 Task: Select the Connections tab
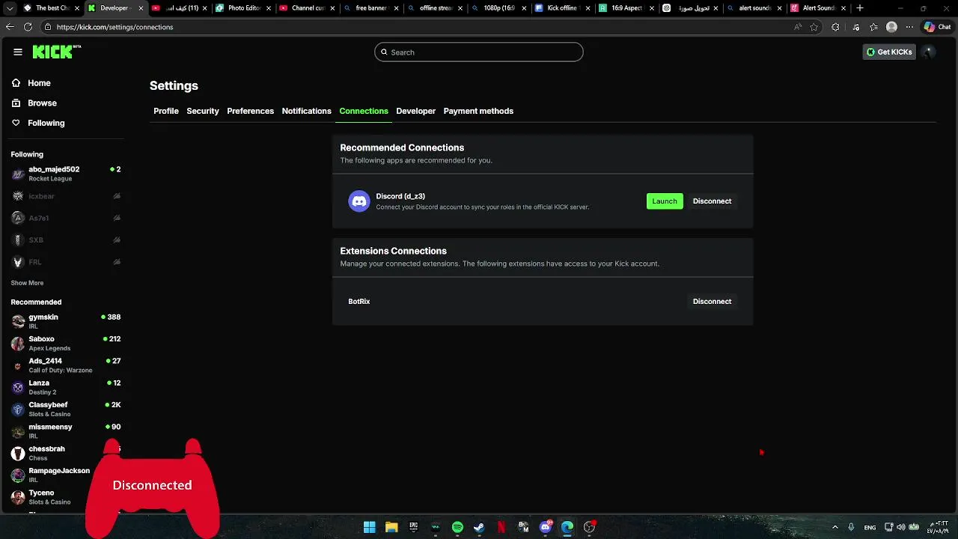click(364, 111)
